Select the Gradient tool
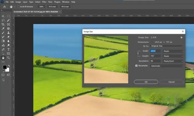 [3, 41]
